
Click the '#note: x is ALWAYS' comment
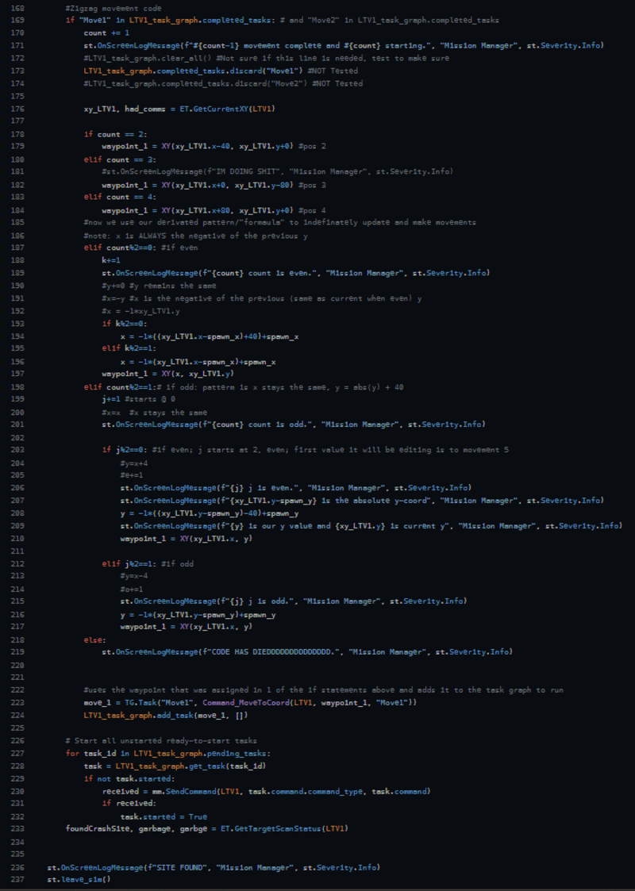(195, 236)
